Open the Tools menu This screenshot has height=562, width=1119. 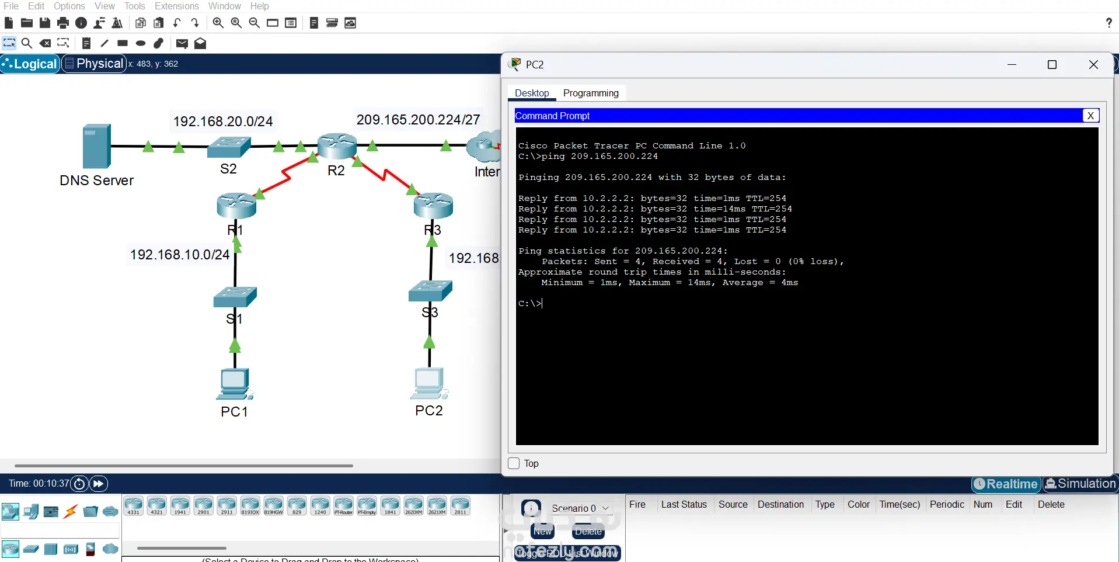coord(134,6)
